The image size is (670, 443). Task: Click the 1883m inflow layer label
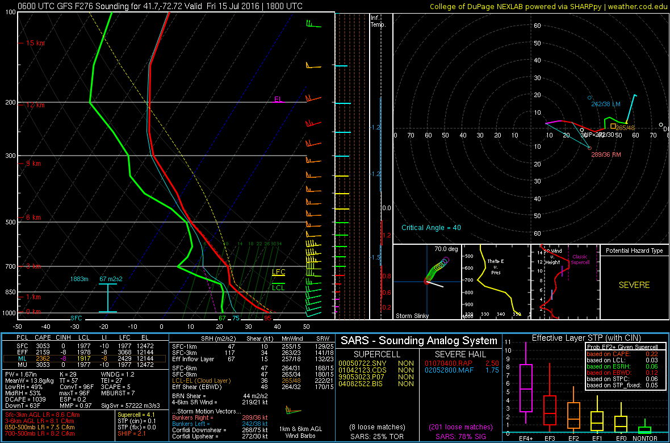(x=79, y=279)
